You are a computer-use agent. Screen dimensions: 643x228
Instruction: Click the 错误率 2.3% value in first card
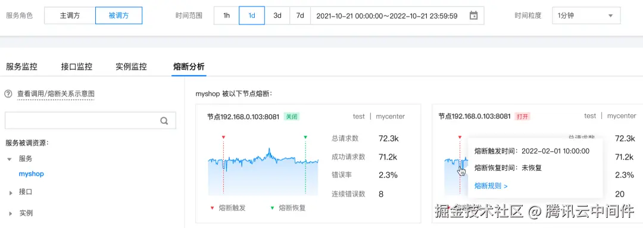point(388,175)
